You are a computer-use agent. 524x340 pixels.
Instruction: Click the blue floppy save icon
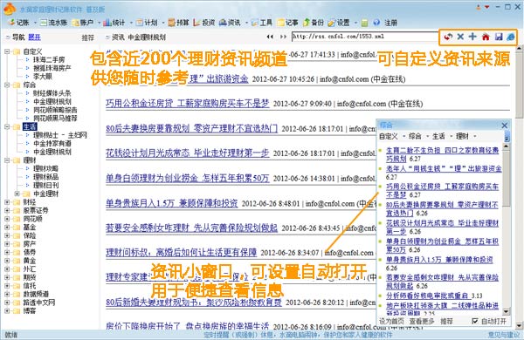[499, 37]
